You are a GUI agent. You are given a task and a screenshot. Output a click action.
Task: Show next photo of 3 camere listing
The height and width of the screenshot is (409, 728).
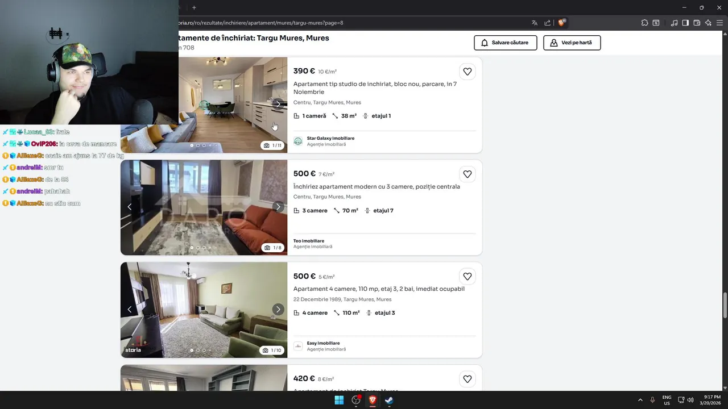pyautogui.click(x=278, y=207)
